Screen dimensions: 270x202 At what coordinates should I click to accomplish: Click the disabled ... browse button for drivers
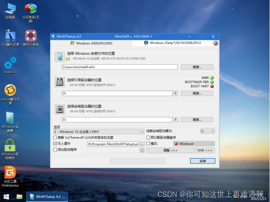pyautogui.click(x=142, y=150)
